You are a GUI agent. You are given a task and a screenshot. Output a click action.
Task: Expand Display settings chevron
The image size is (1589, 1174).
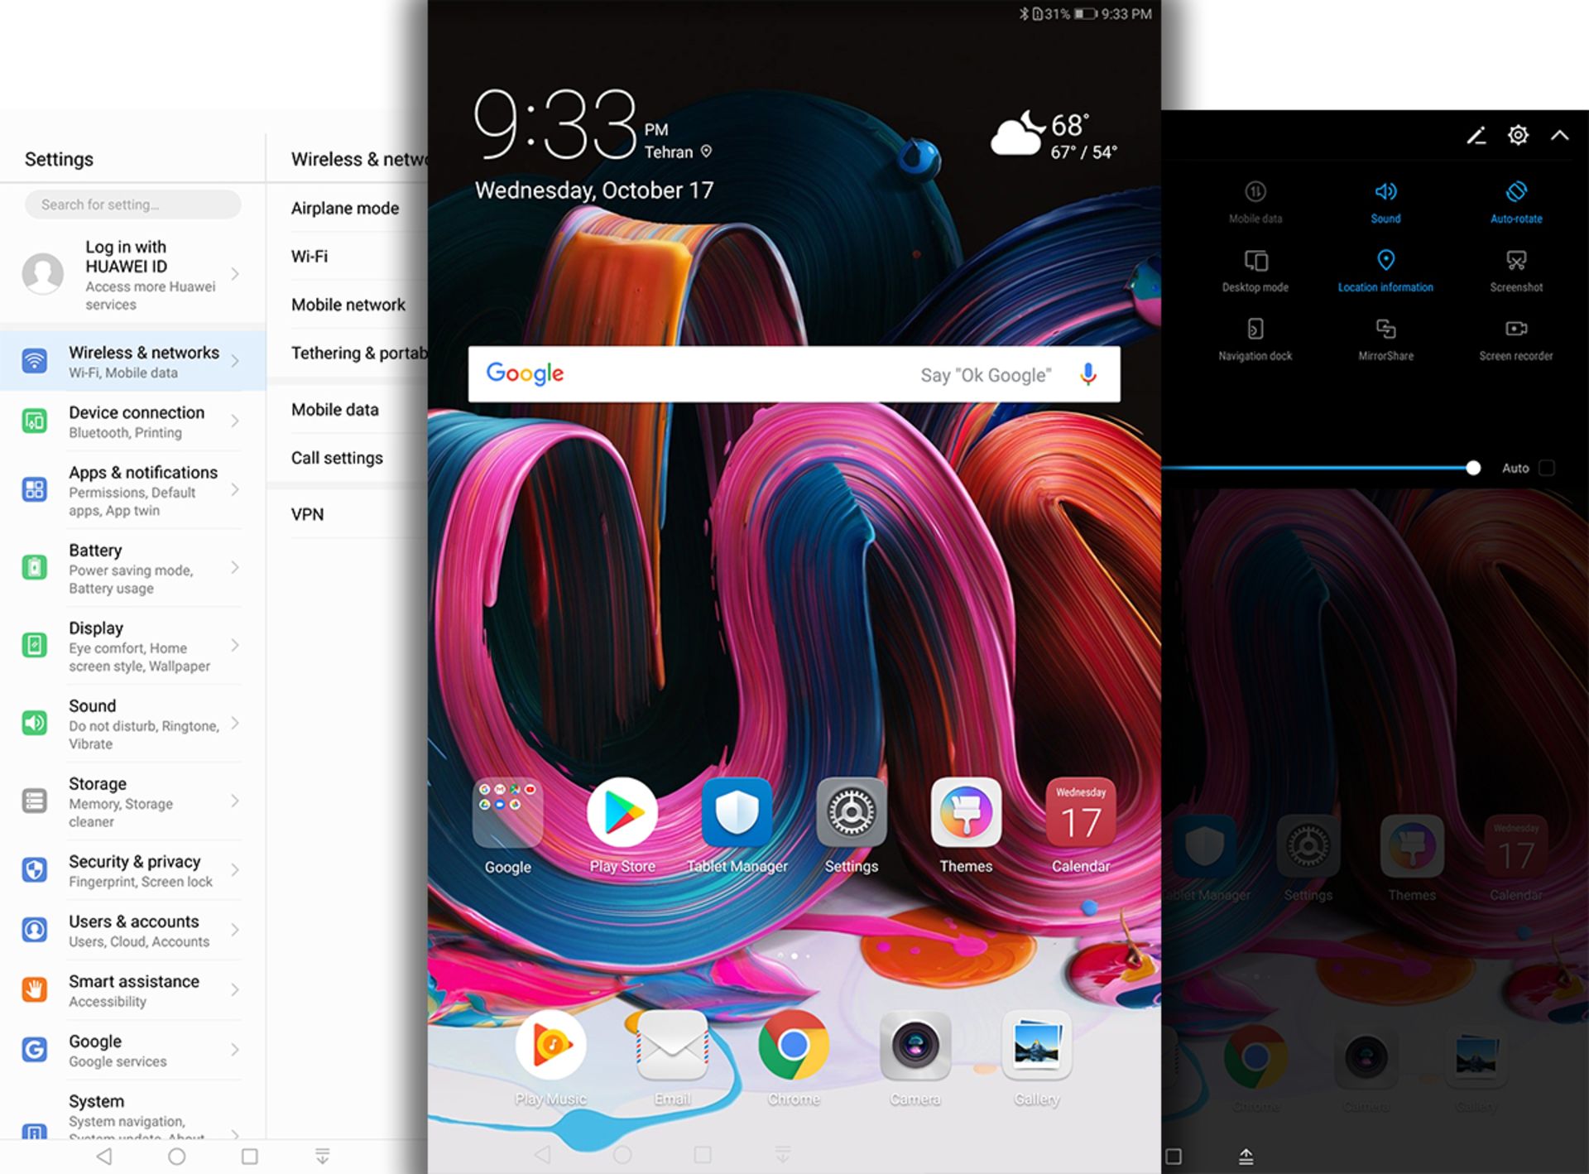point(235,646)
